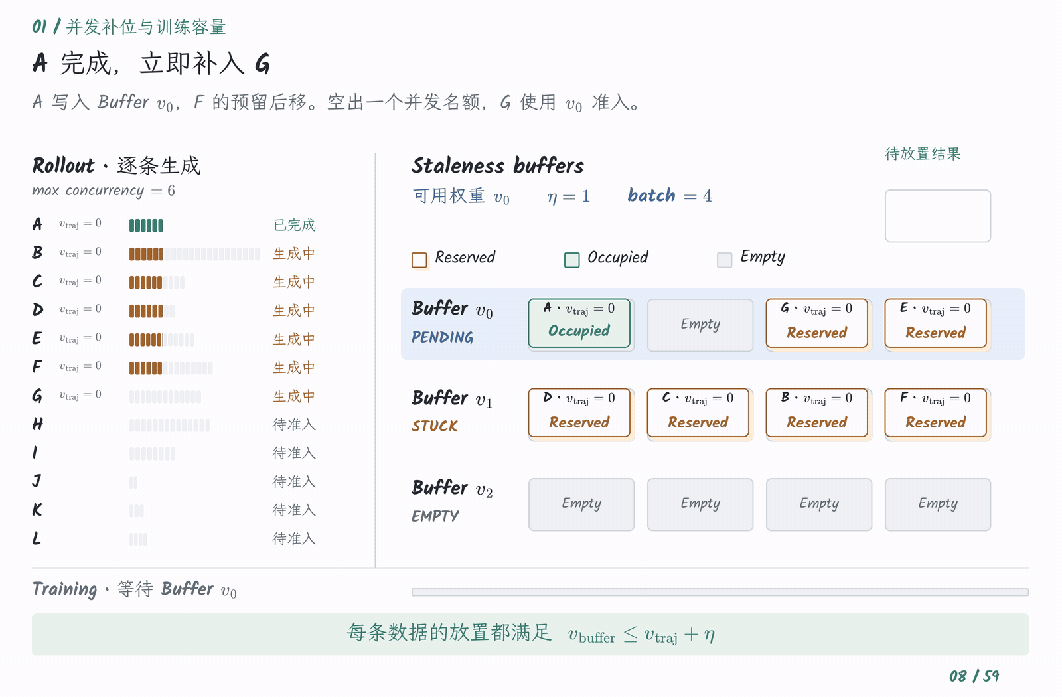Click the Rollout · 逐条生成 heading

(116, 165)
